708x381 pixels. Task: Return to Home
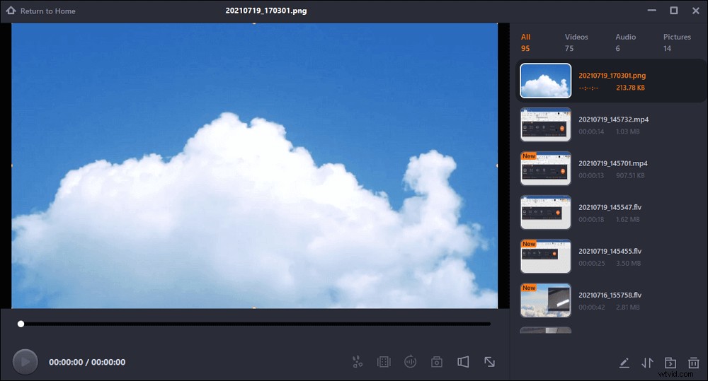pyautogui.click(x=41, y=11)
